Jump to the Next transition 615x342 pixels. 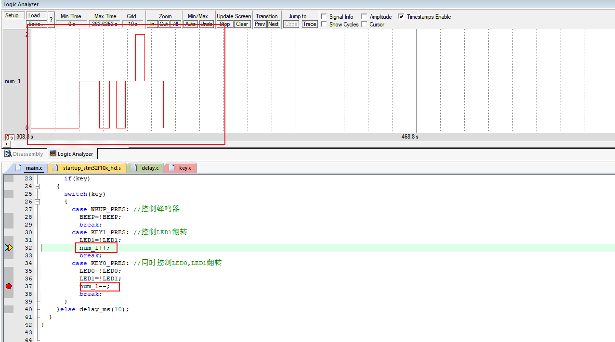click(274, 24)
